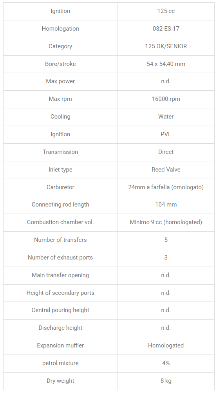This screenshot has width=217, height=393.
Task: Click the Number of exhaust ports label
Action: pos(60,258)
